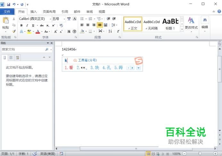
Task: Click the Bullets list icon
Action: (82, 19)
